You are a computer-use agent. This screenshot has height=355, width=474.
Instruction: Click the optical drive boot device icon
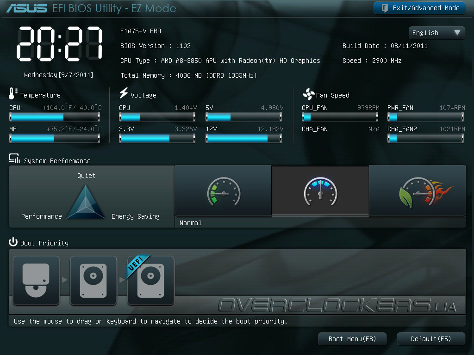(36, 281)
